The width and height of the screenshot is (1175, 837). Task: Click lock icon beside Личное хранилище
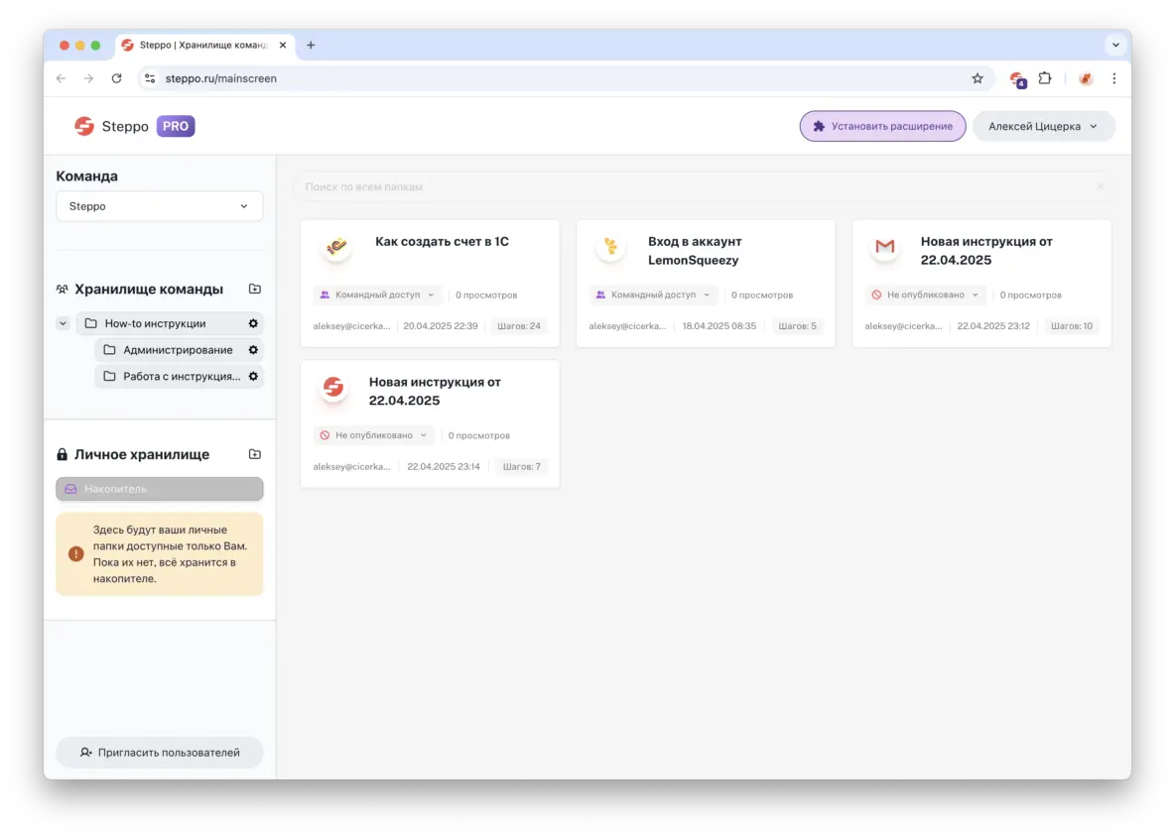pos(63,454)
